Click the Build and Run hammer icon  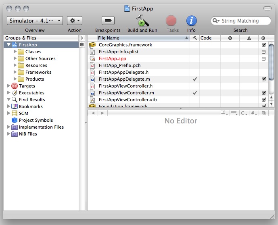tap(142, 21)
